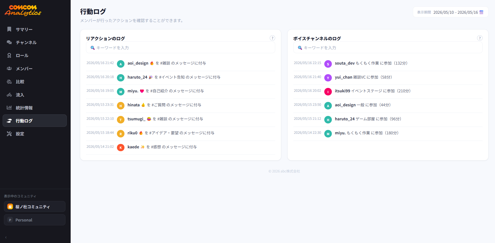495x243 pixels.
Task: Click hinata avatar in reaction log
Action: (x=121, y=106)
